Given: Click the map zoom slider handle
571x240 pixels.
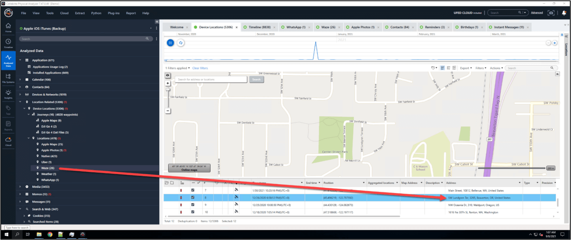Looking at the screenshot, I should (168, 91).
